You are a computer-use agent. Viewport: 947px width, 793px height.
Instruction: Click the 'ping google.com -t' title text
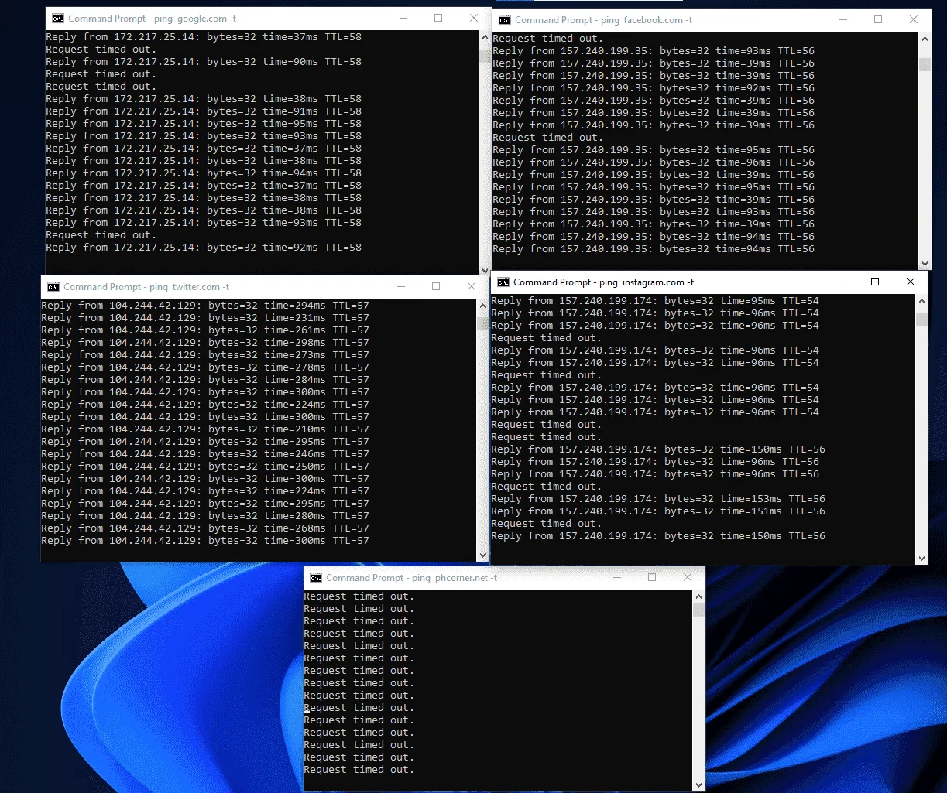tap(195, 19)
